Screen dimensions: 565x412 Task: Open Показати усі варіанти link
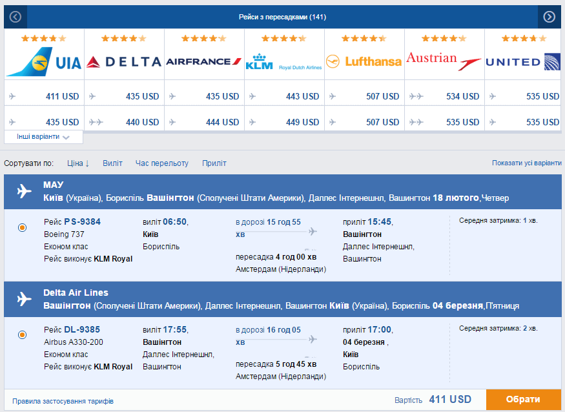point(527,163)
